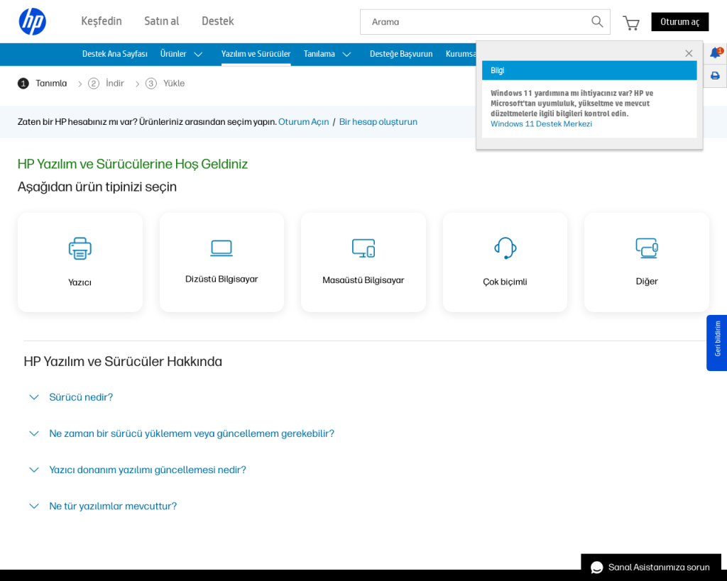Image resolution: width=727 pixels, height=581 pixels.
Task: Open the Destek menu
Action: point(218,21)
